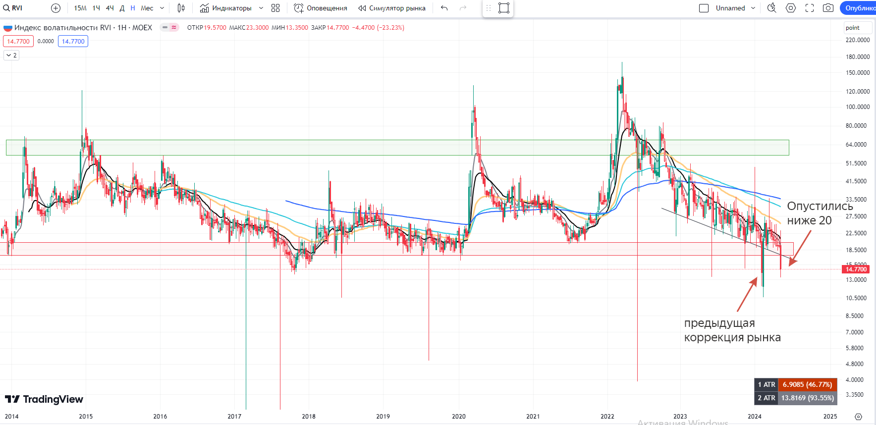The width and height of the screenshot is (876, 425).
Task: Click the undo arrow
Action: coord(444,8)
